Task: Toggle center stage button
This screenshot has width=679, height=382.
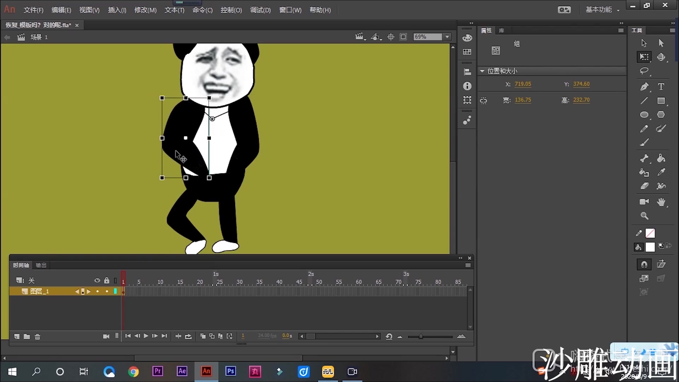Action: (x=391, y=37)
